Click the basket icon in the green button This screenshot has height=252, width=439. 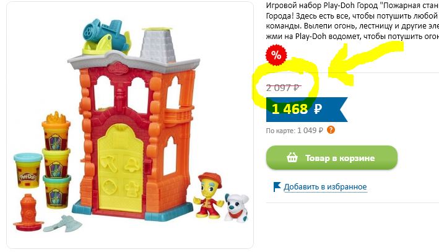[x=292, y=158]
